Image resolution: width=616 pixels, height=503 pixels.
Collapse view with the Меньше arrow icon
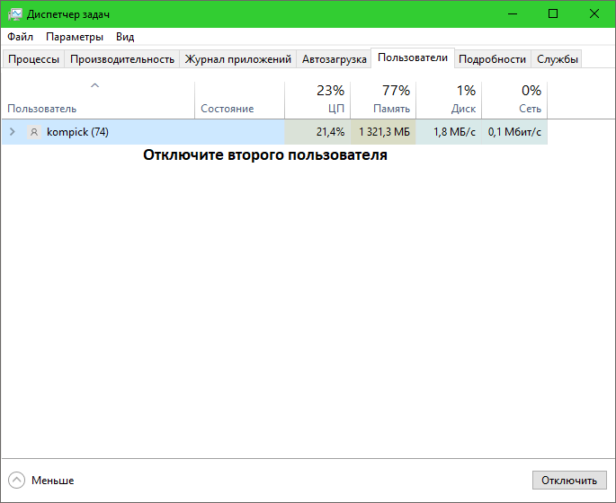(x=17, y=480)
